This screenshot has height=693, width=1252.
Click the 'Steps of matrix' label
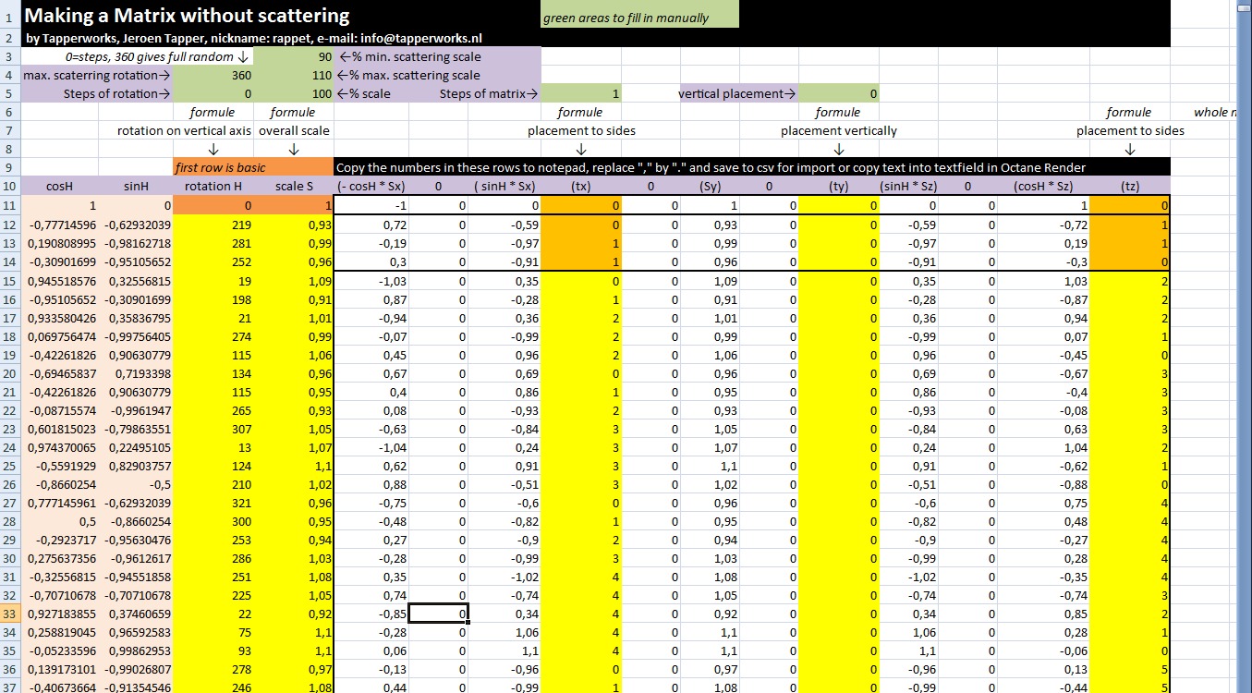coord(489,93)
